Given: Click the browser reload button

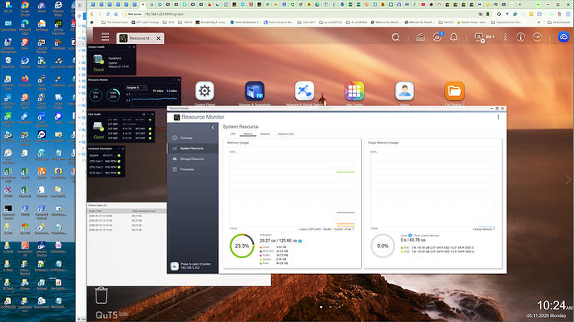Looking at the screenshot, I should tap(108, 14).
